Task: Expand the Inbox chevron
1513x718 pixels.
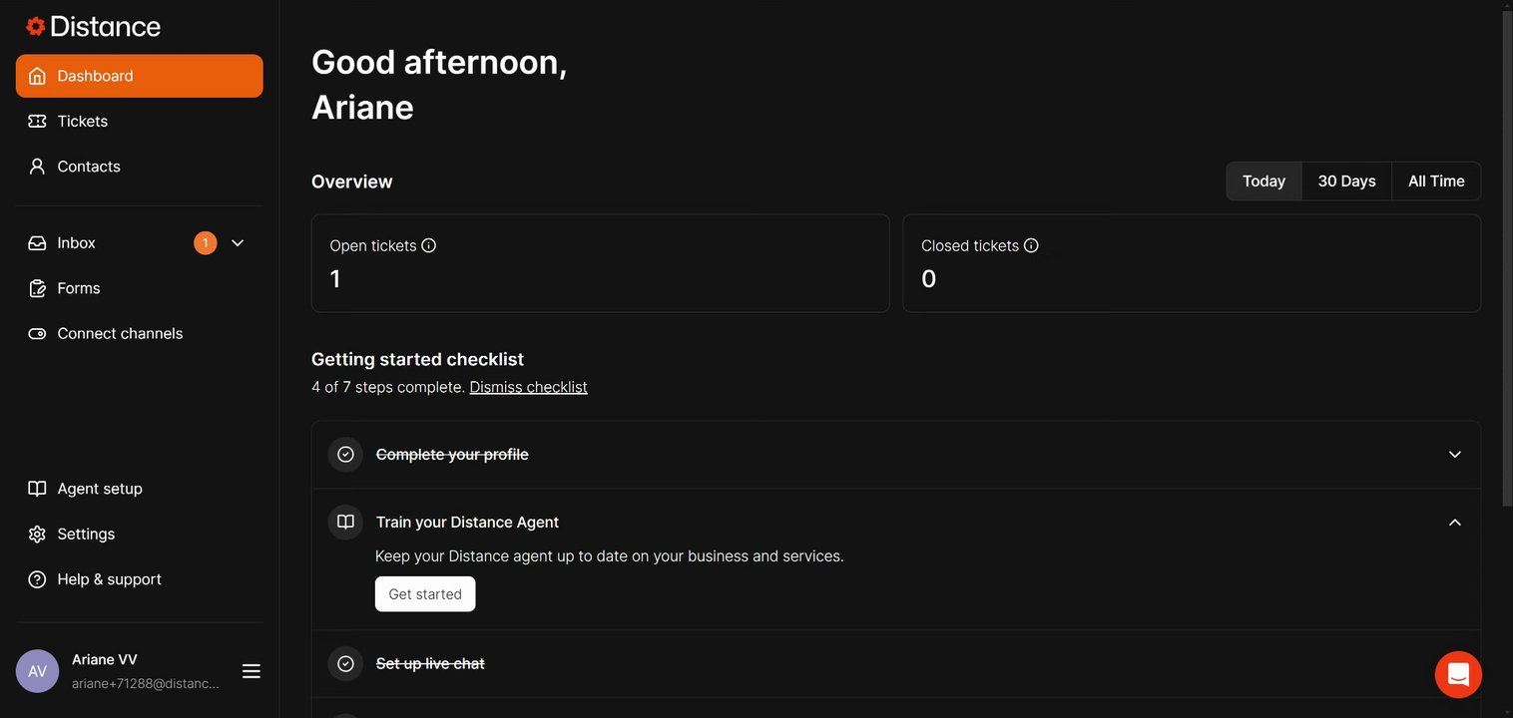Action: click(x=238, y=242)
